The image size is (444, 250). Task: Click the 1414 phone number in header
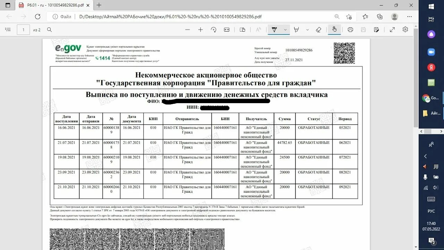point(104,58)
